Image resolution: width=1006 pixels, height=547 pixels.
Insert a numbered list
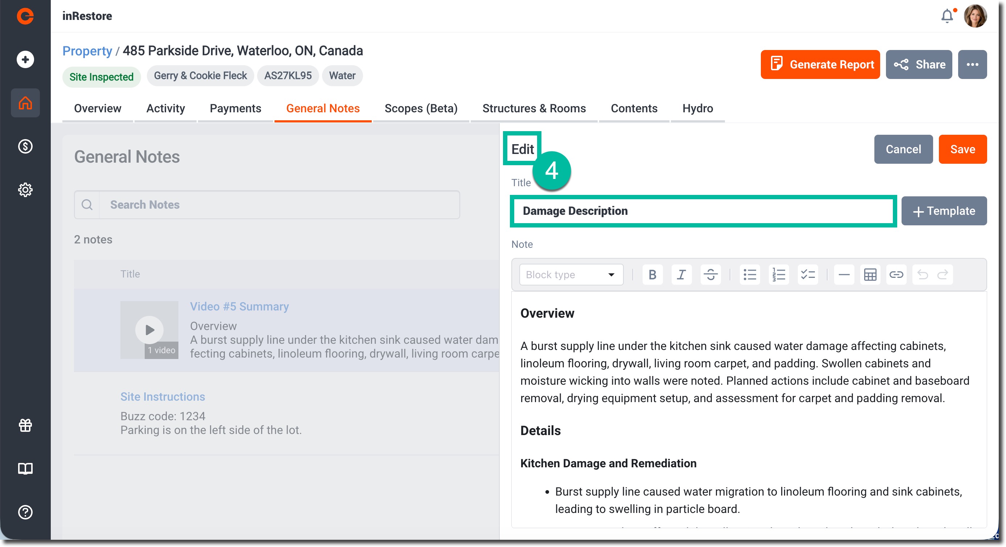tap(778, 275)
